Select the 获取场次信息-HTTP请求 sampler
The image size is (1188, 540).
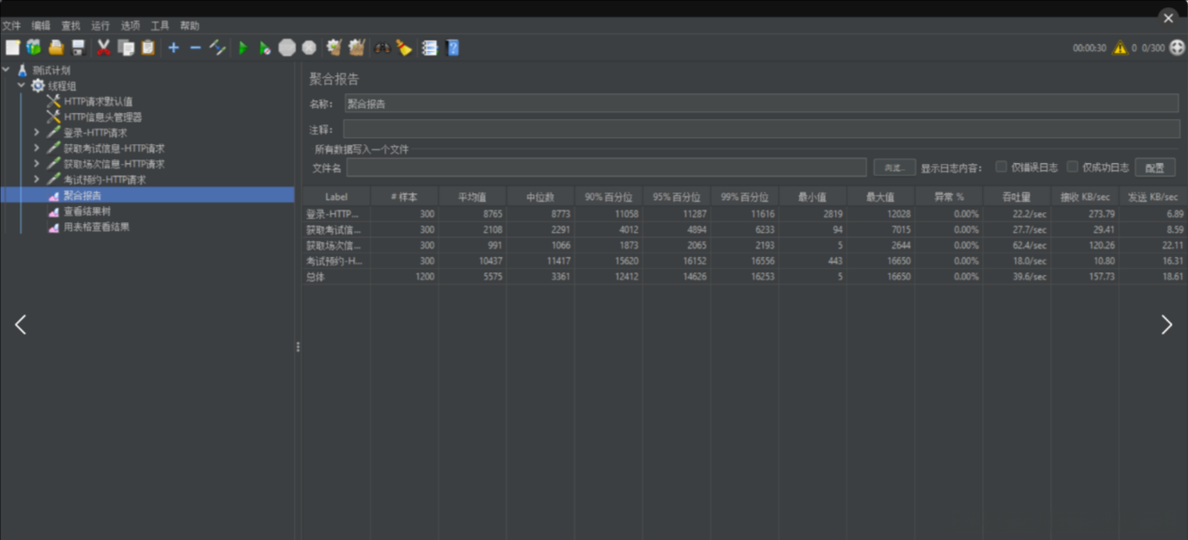(114, 164)
